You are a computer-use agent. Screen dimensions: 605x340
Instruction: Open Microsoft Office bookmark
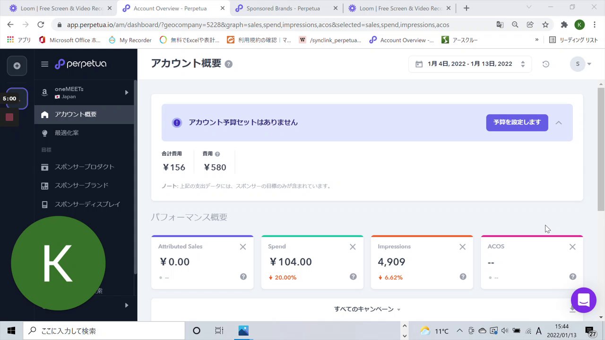(69, 40)
